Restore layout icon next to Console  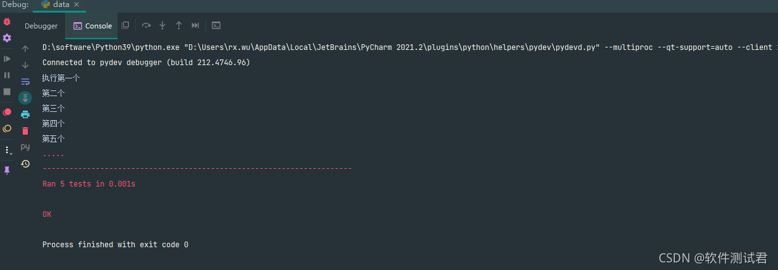click(125, 25)
